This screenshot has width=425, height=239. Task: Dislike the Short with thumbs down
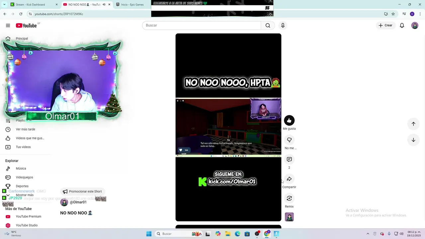point(289,140)
